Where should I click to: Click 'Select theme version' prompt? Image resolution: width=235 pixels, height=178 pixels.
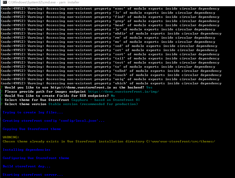point(26,104)
